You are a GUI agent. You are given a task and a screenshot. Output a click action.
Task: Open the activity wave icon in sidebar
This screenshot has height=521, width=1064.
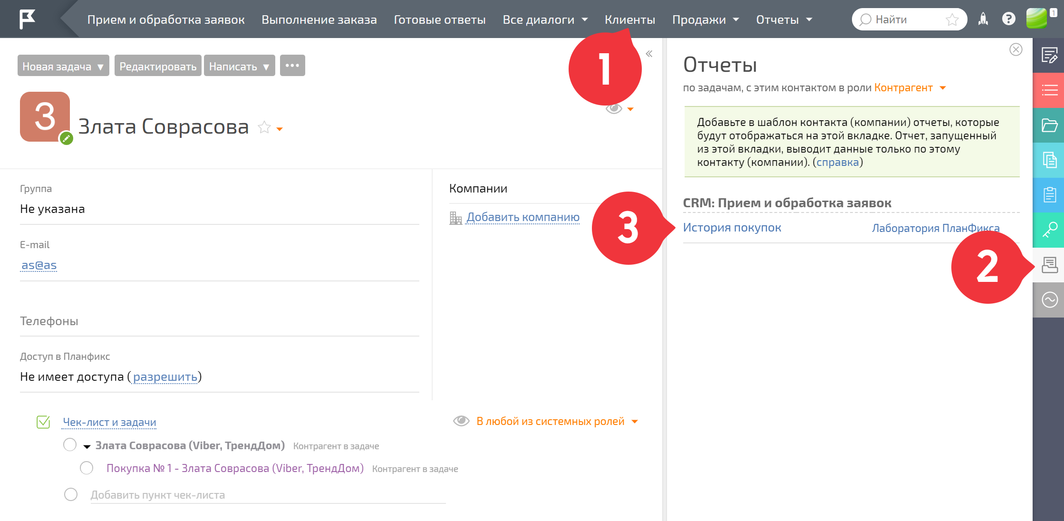pyautogui.click(x=1049, y=299)
